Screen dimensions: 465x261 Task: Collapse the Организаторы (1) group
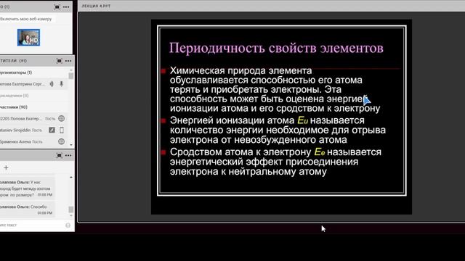[16, 72]
